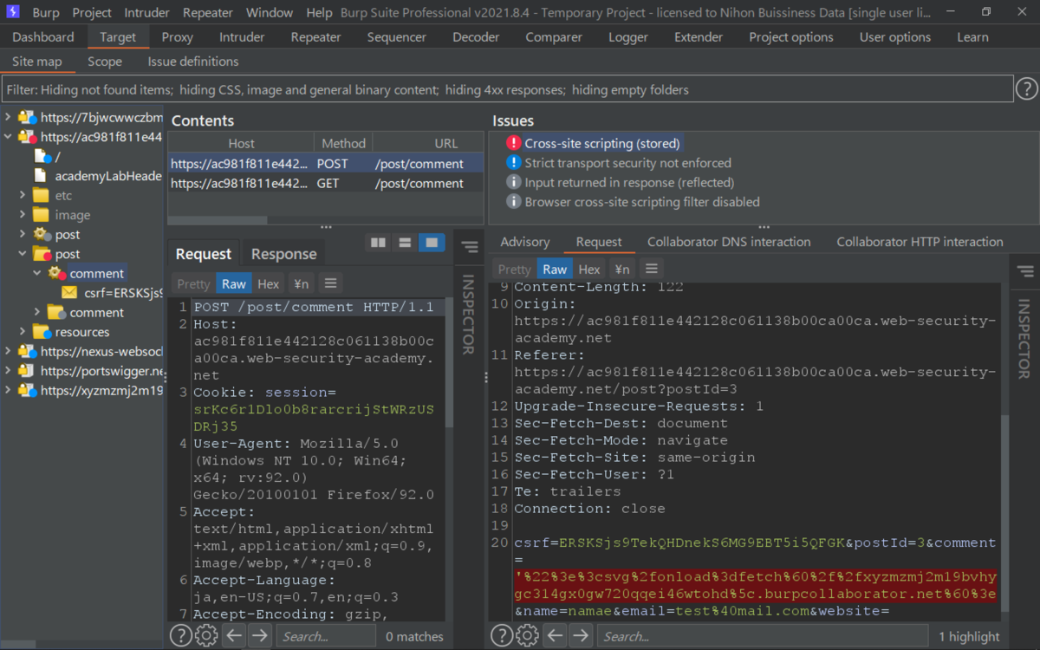Screen dimensions: 1040x650
Task: Toggle the Hex view in the left editor
Action: tap(269, 283)
